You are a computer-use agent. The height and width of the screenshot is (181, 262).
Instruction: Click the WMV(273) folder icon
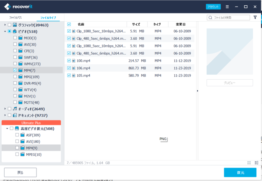(20, 64)
